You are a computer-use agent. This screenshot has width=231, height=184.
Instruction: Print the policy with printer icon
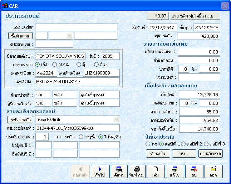[x=136, y=172]
